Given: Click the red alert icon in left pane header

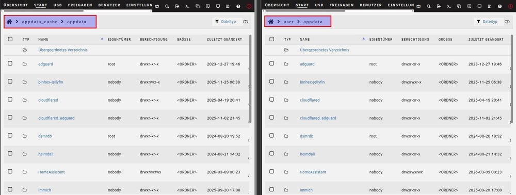Looking at the screenshot, I should [249, 6].
